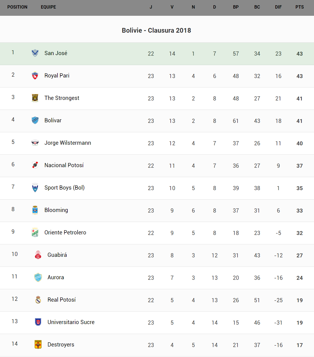Image resolution: width=314 pixels, height=357 pixels.
Task: Open the Sport Boys (Bol) team link
Action: tap(64, 188)
